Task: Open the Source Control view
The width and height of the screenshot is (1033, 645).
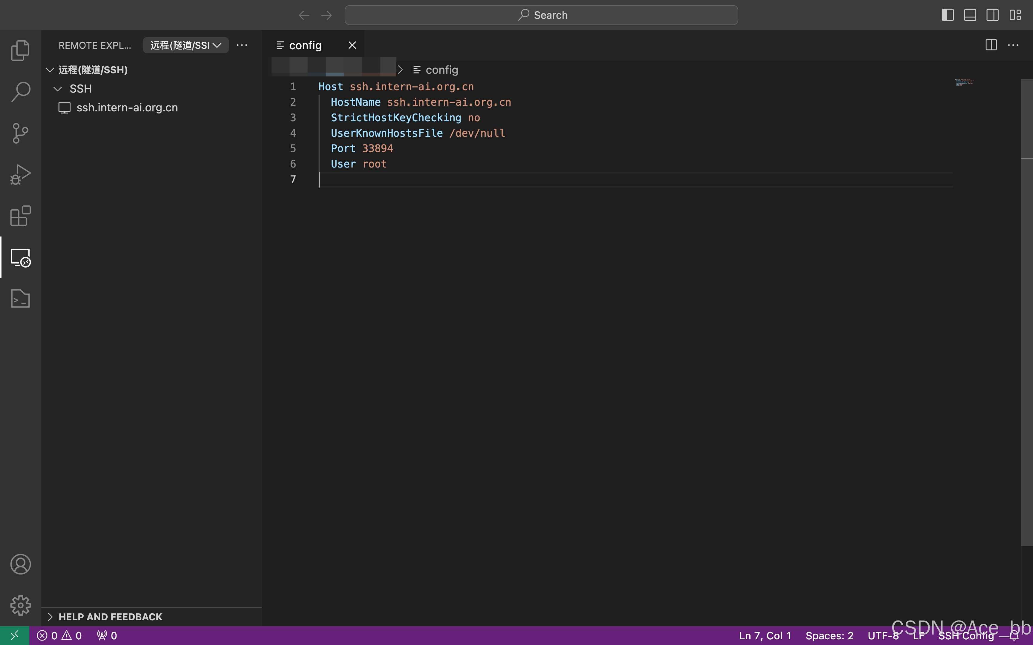Action: click(21, 133)
